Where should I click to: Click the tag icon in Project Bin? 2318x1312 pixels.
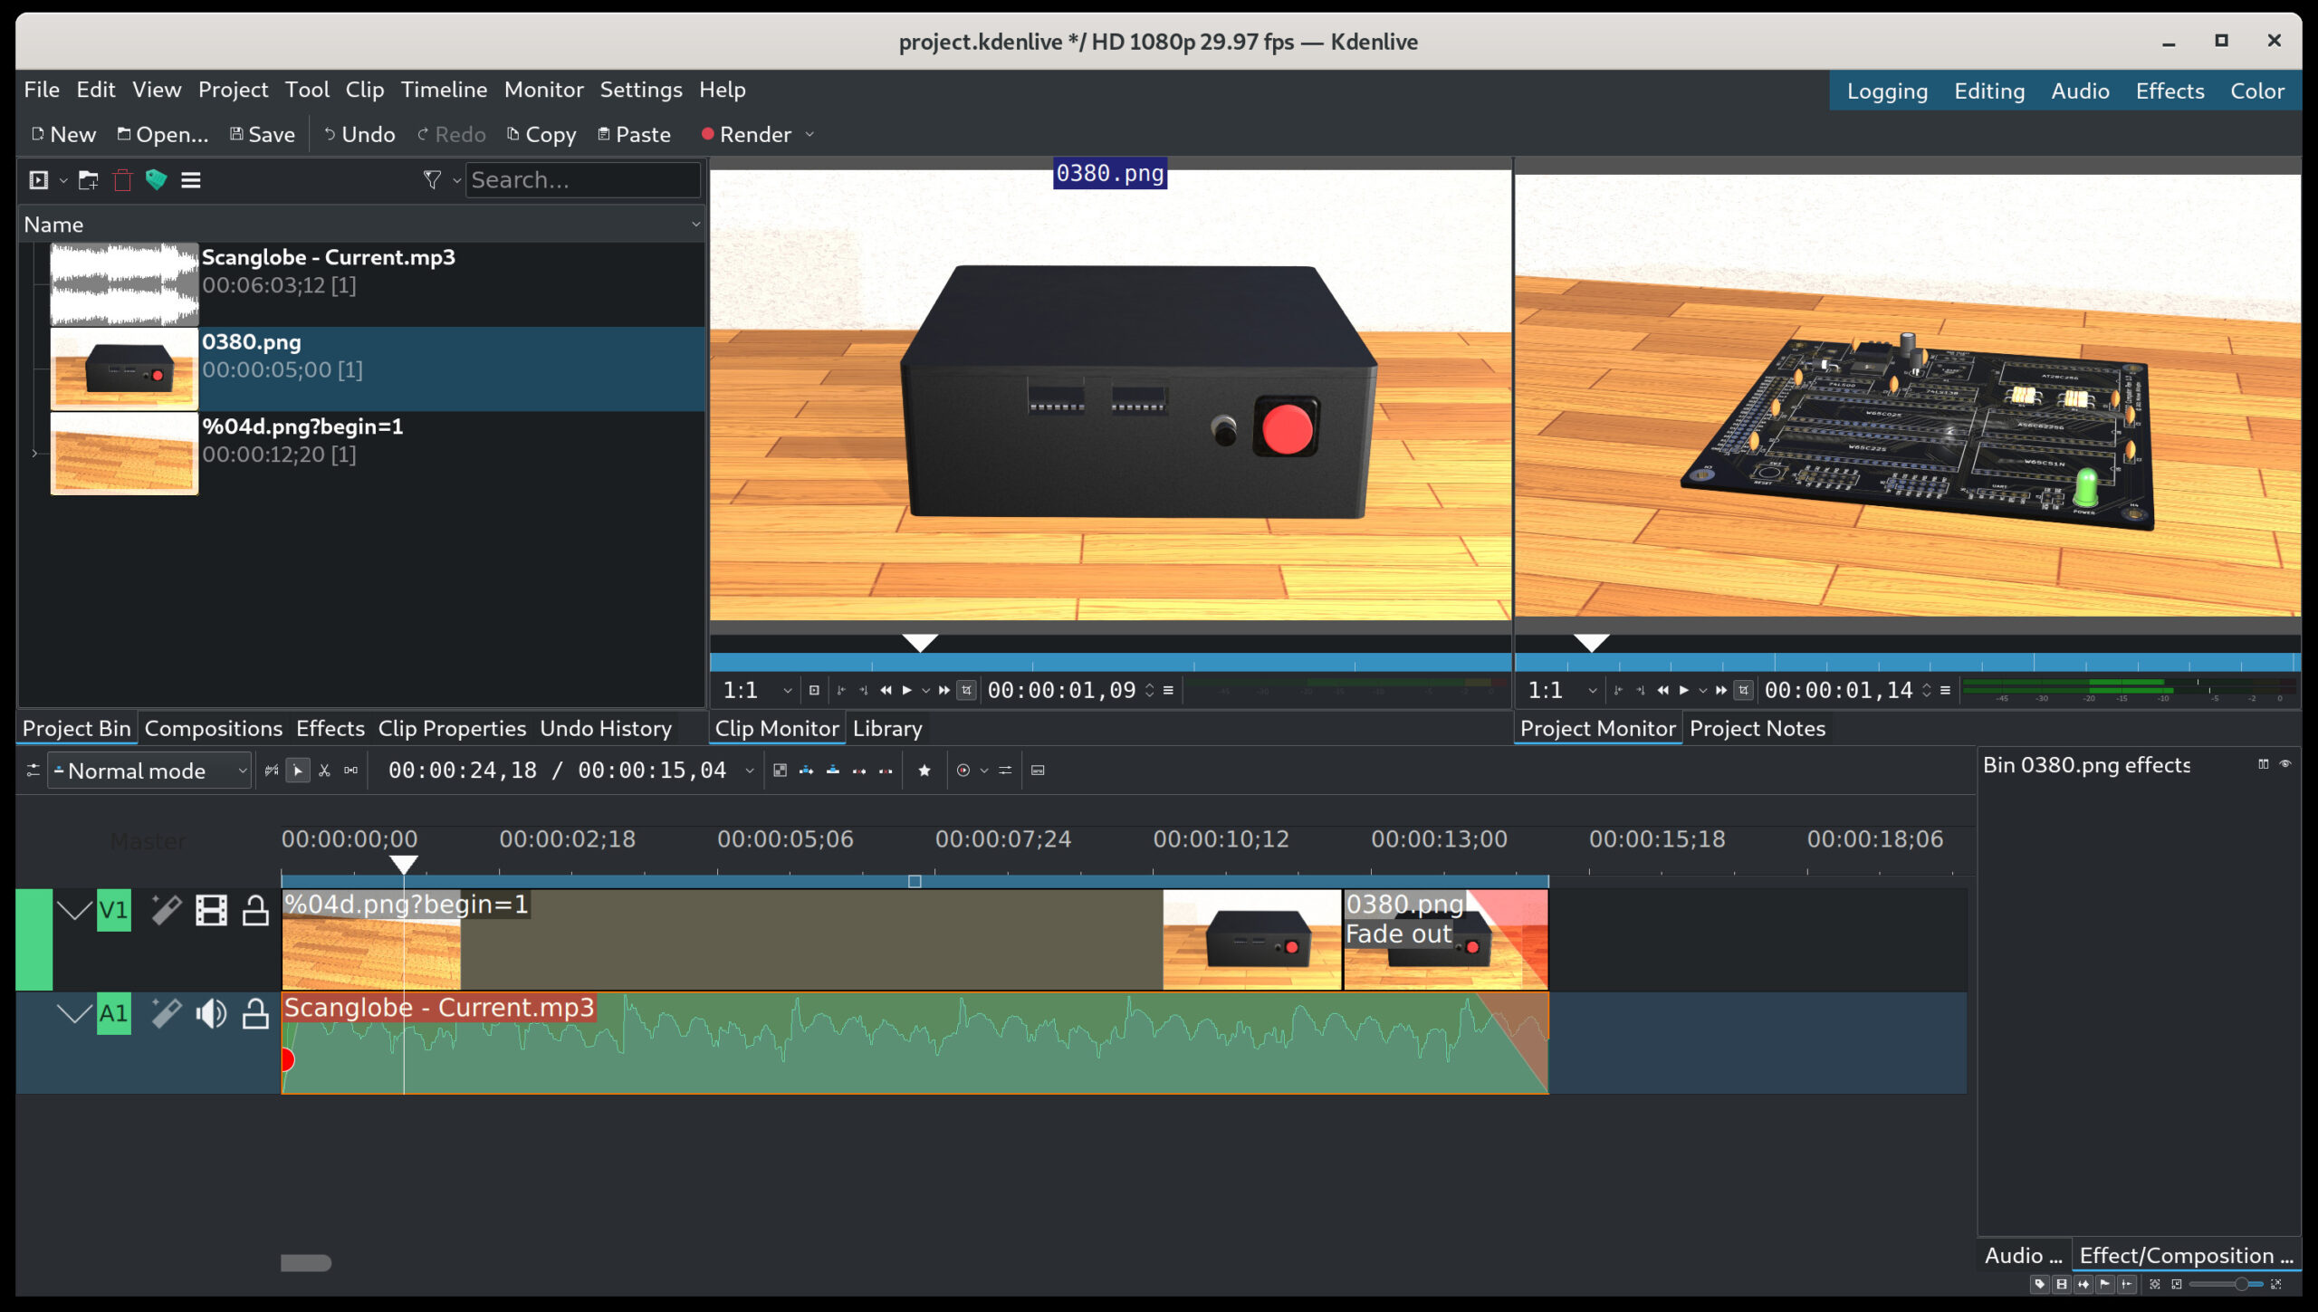coord(156,180)
